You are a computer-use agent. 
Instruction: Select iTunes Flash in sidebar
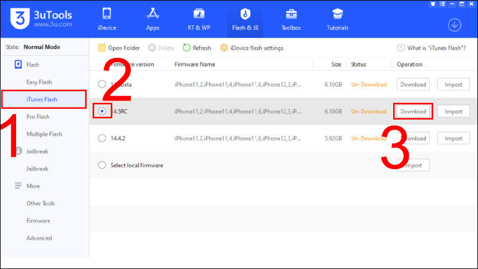pyautogui.click(x=44, y=99)
